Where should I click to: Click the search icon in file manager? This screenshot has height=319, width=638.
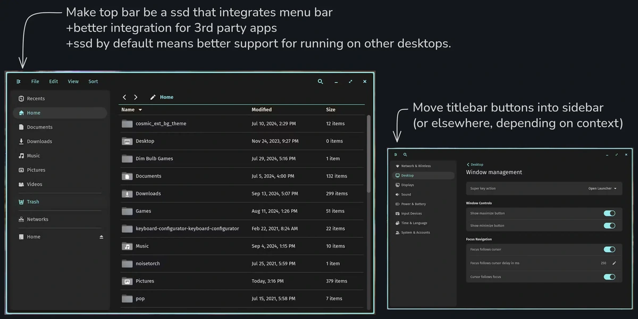(320, 82)
